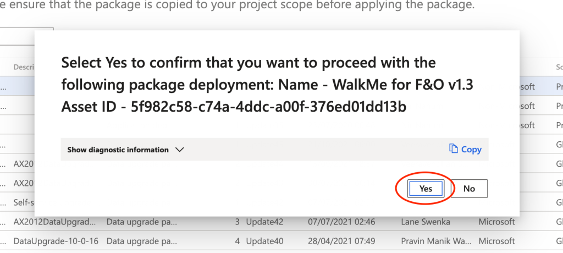The image size is (563, 253).
Task: Click the Lane Swenka modified-by cell
Action: (426, 222)
